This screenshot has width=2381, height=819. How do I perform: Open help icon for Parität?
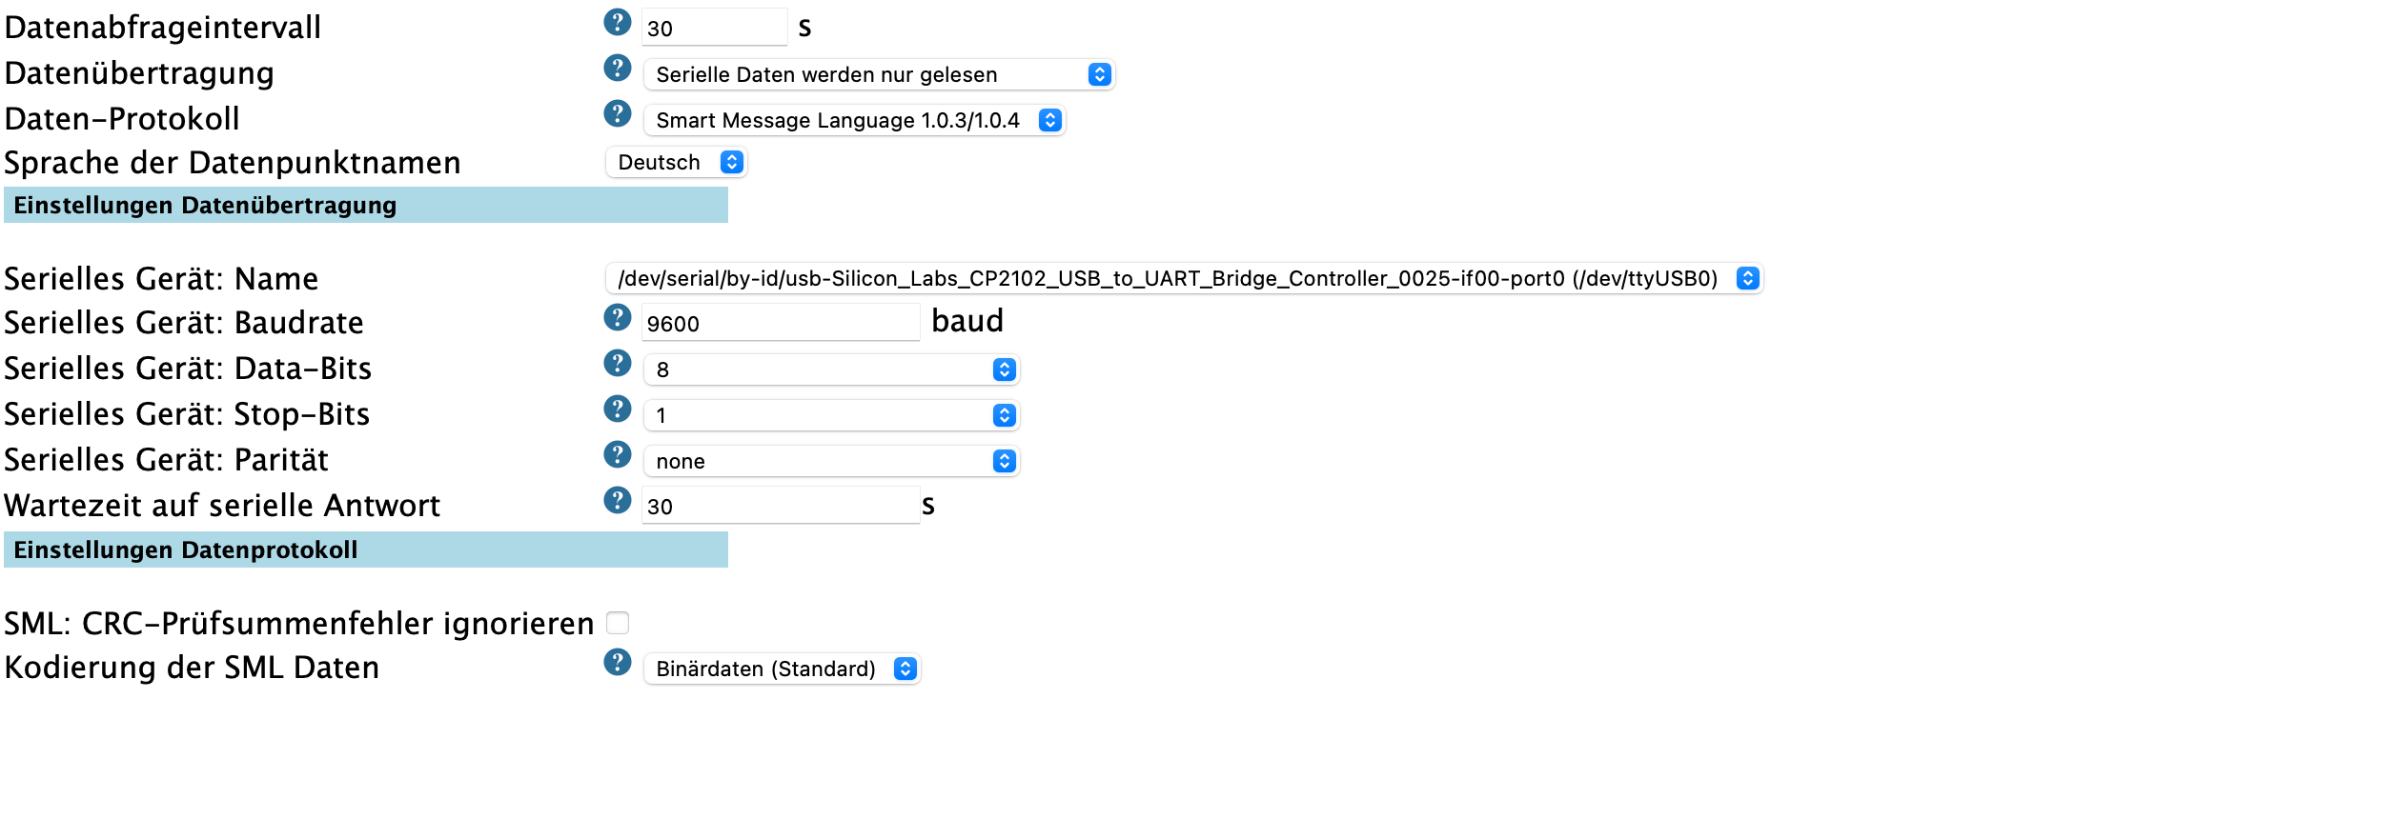pyautogui.click(x=618, y=454)
